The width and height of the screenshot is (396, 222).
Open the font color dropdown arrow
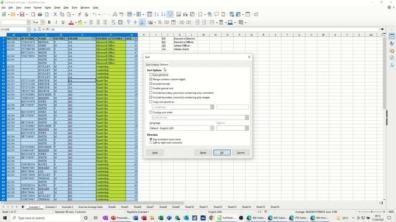tap(75, 23)
